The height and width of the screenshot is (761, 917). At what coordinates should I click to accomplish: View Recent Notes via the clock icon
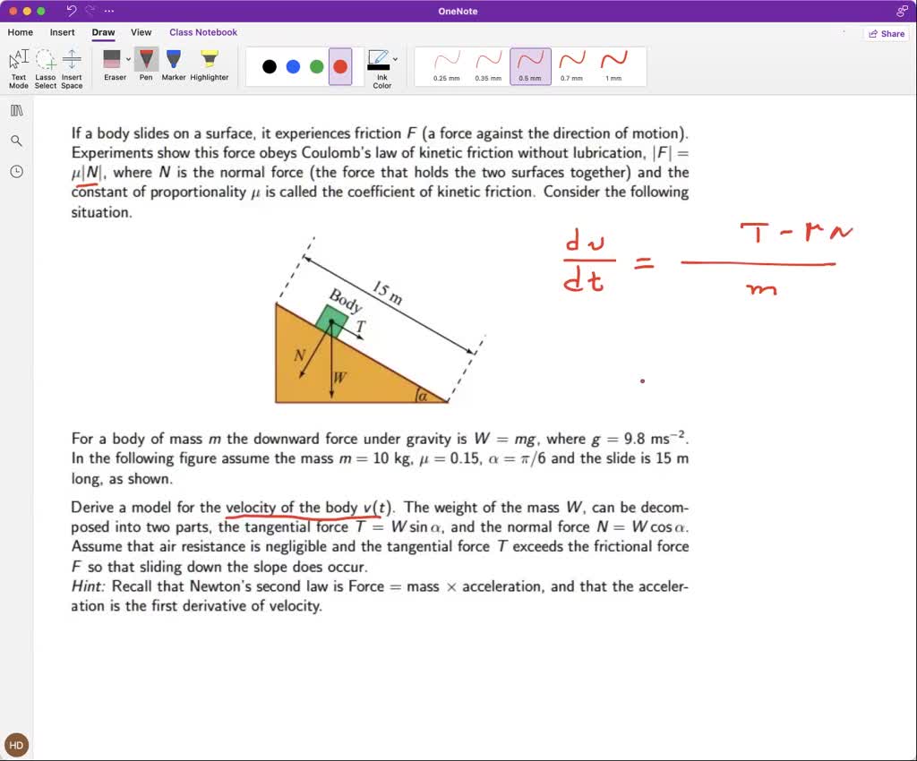(x=17, y=171)
